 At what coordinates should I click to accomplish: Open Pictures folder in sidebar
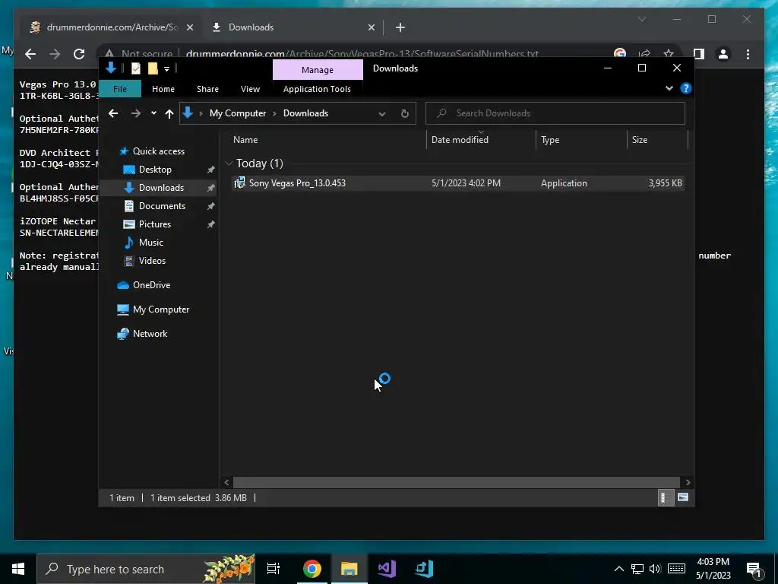coord(154,224)
